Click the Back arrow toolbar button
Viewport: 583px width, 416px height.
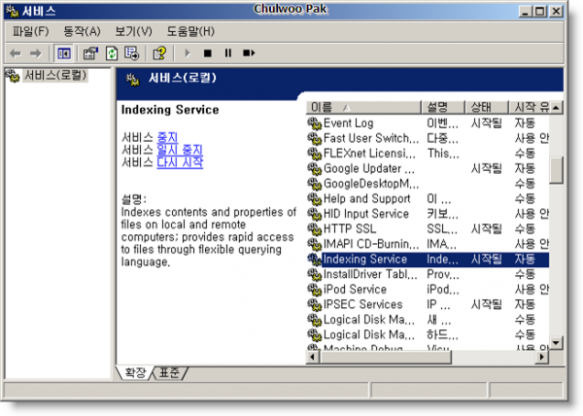(x=16, y=53)
